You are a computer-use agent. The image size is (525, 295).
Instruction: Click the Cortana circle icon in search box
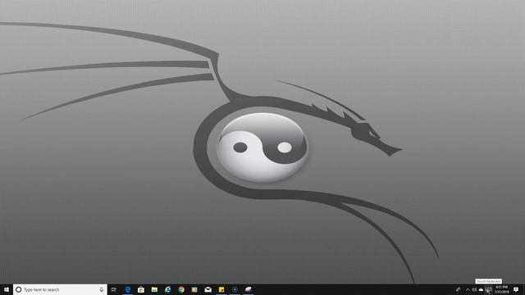tap(19, 289)
